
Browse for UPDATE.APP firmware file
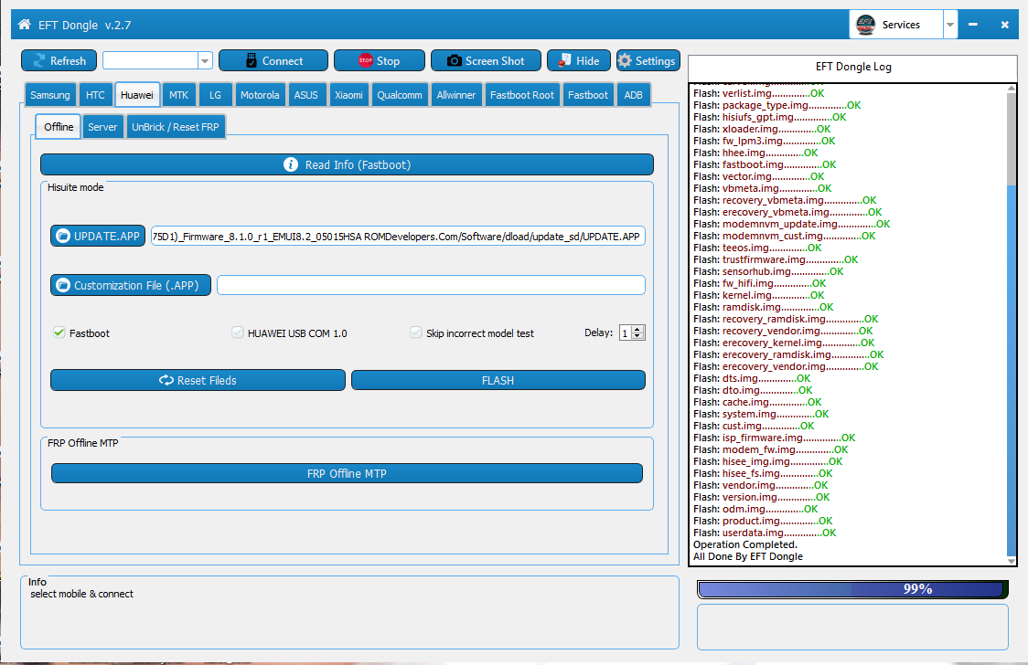tap(98, 237)
